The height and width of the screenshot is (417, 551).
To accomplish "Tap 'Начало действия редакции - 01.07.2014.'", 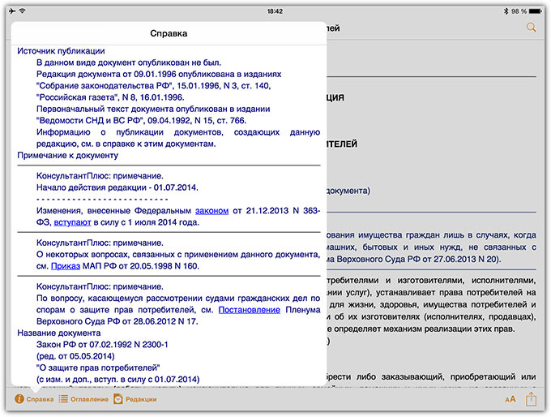I will pyautogui.click(x=117, y=187).
